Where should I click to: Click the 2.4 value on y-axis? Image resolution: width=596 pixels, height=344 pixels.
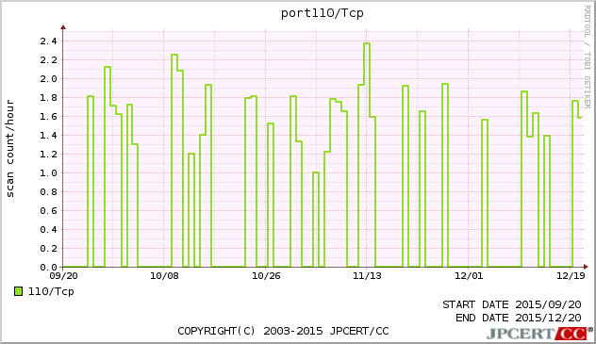pos(48,41)
